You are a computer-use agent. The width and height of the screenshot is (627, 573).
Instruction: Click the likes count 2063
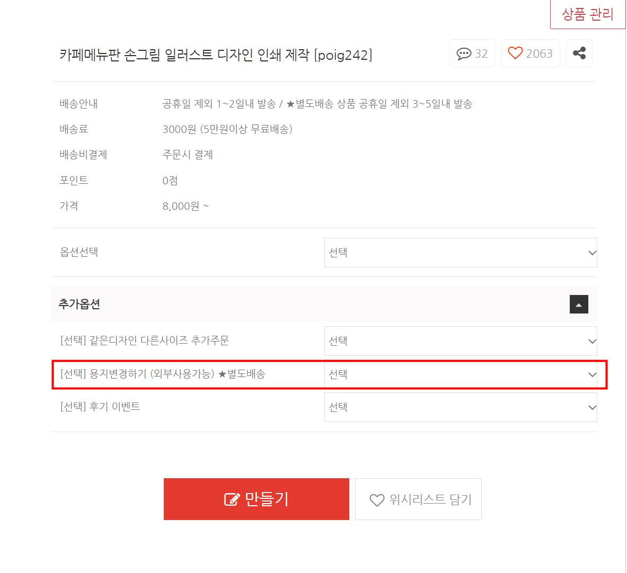point(539,53)
